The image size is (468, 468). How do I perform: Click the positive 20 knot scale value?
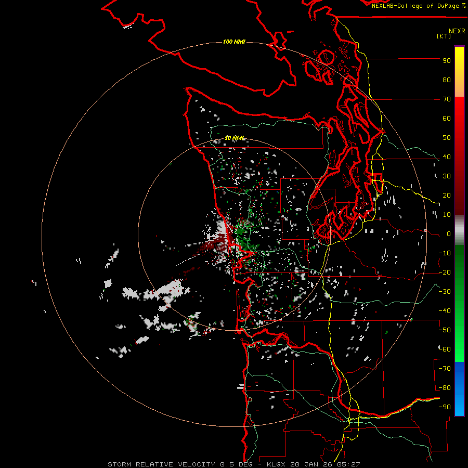point(447,196)
